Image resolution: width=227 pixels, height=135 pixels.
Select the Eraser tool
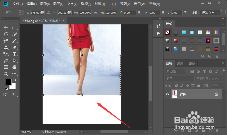[x=14, y=48]
